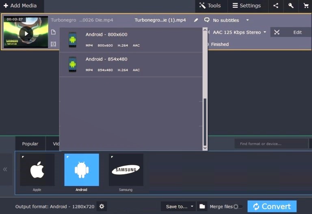This screenshot has height=214, width=312.
Task: Click the pencil rename output file icon
Action: click(x=196, y=20)
